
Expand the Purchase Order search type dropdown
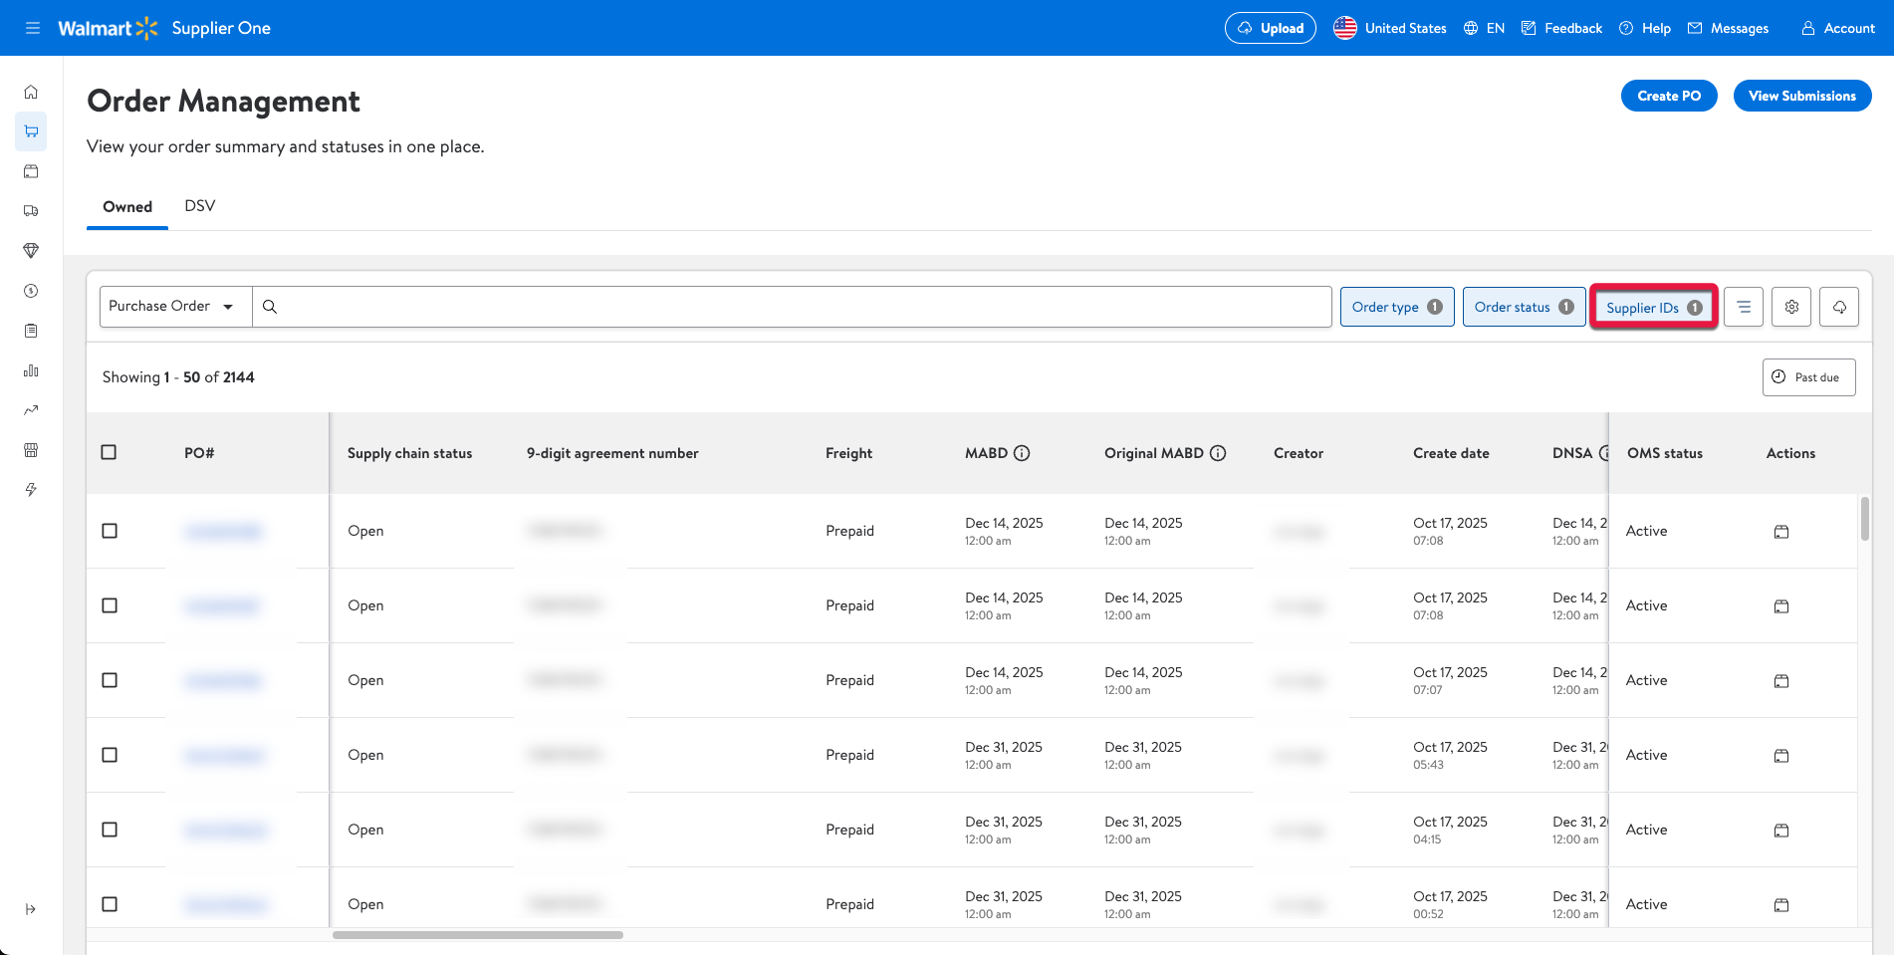(x=175, y=307)
